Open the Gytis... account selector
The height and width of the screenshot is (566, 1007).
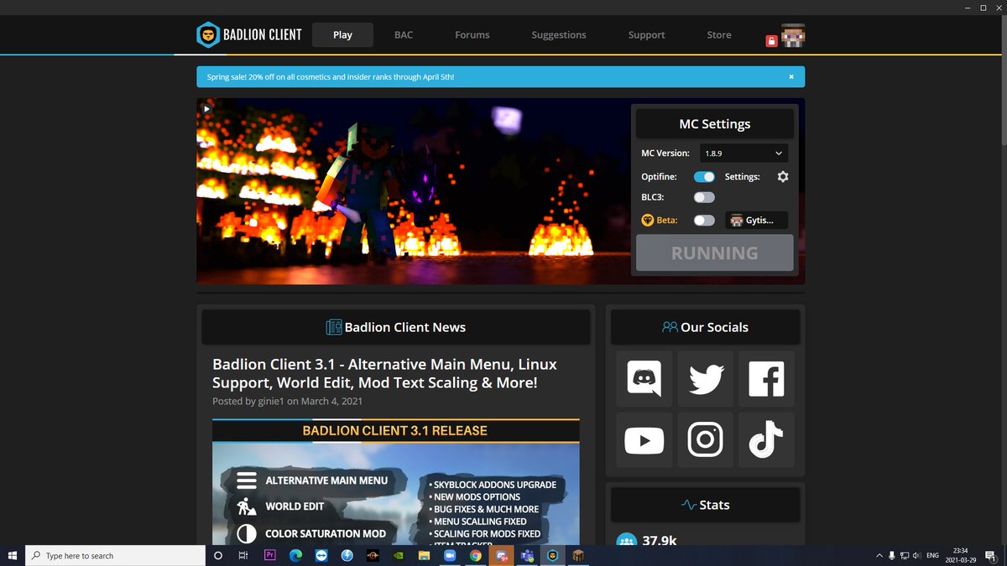click(x=756, y=221)
